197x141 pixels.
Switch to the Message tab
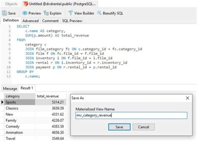pyautogui.click(x=10, y=89)
